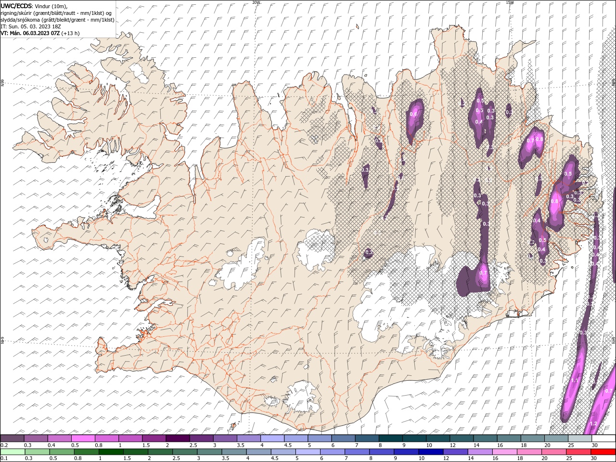Click the 1.1 precipitation value offshore
This screenshot has height=462, width=616.
(x=575, y=381)
